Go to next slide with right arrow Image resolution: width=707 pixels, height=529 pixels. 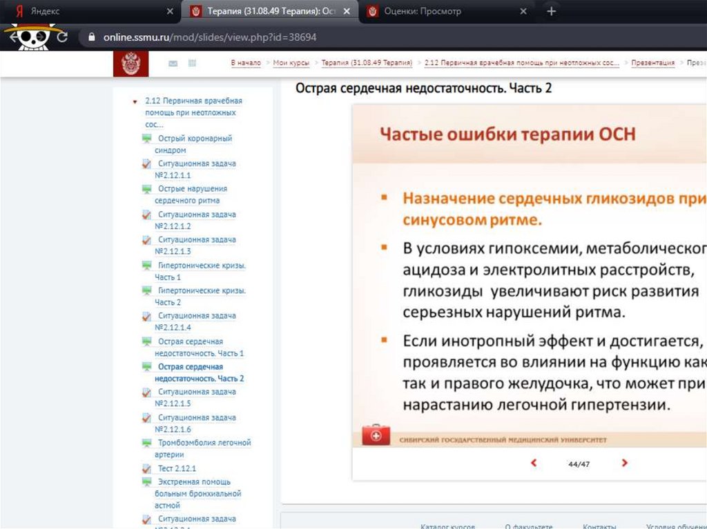(x=624, y=463)
